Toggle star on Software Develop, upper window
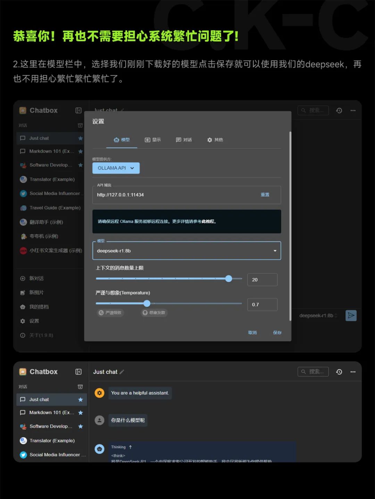 (81, 165)
